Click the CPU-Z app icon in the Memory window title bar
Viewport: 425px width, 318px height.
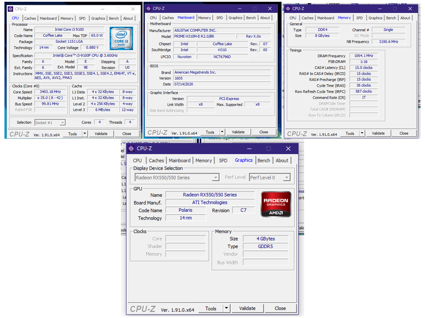coord(288,8)
